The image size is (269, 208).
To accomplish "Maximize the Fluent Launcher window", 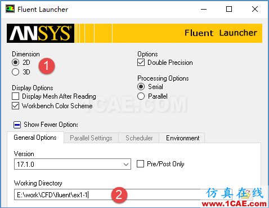I will 229,9.
